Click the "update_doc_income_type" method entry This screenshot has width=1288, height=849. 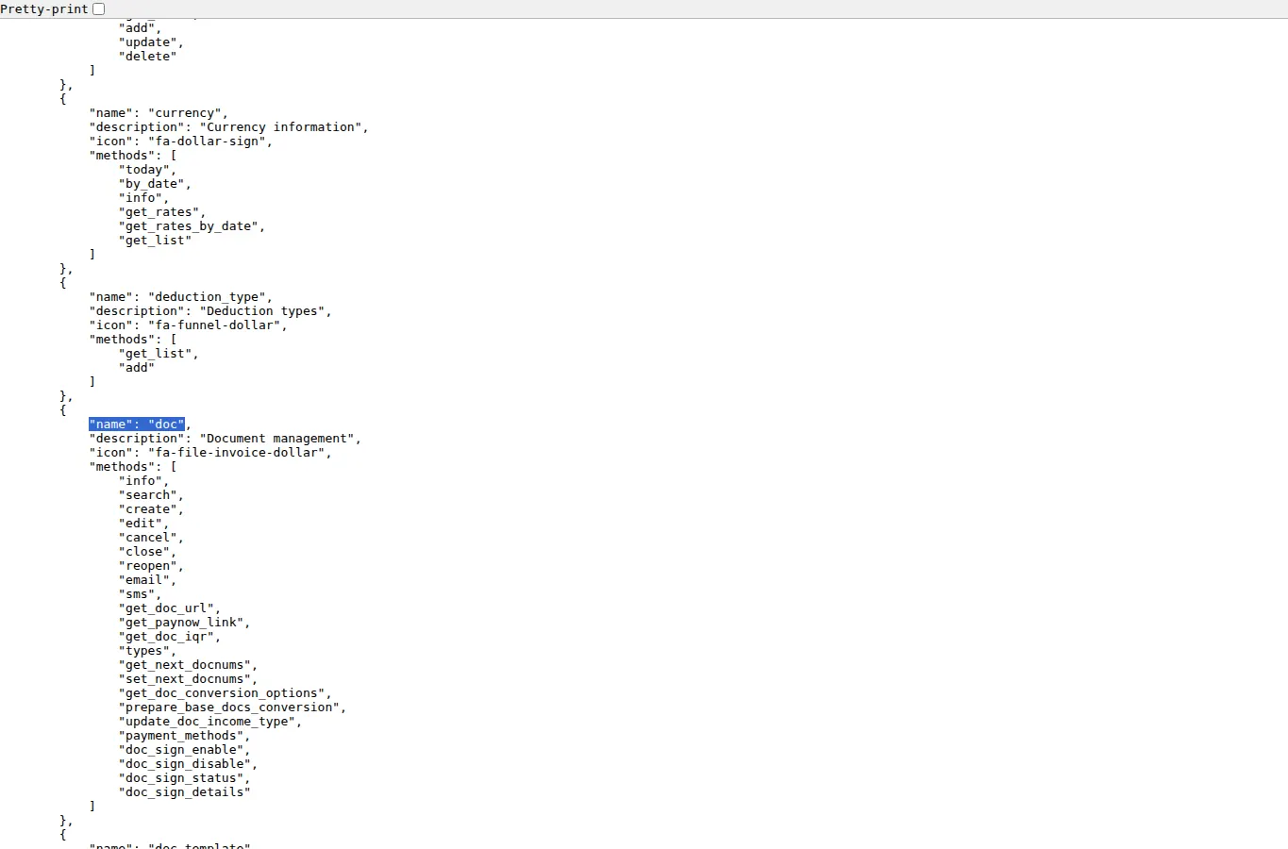point(207,722)
